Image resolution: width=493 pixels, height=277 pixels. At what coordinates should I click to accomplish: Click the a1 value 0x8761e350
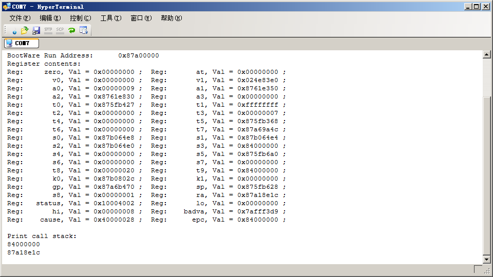pos(258,88)
